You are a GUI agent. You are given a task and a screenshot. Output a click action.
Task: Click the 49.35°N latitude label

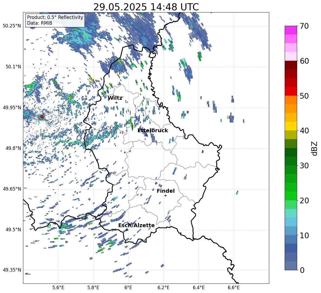(x=12, y=270)
